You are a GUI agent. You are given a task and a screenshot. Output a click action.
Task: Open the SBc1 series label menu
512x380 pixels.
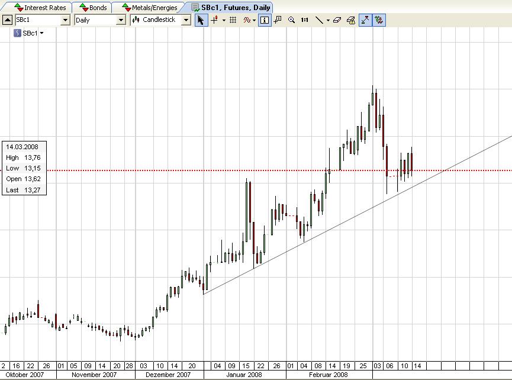pyautogui.click(x=29, y=33)
